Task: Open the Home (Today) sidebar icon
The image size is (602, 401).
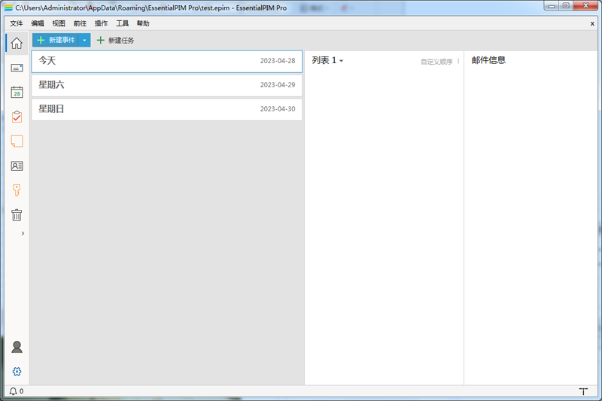Action: click(x=17, y=43)
